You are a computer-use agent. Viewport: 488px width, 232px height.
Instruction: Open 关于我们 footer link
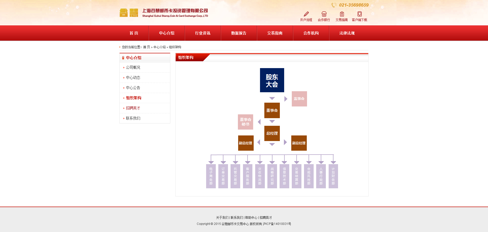(222, 218)
